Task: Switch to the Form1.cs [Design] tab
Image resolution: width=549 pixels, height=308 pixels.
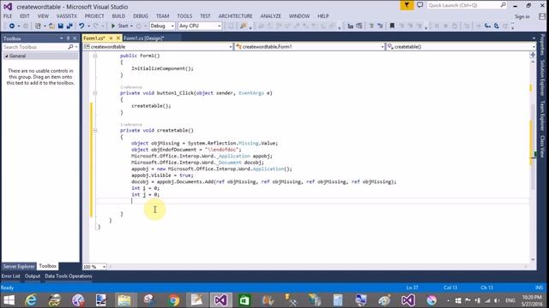Action: point(144,38)
